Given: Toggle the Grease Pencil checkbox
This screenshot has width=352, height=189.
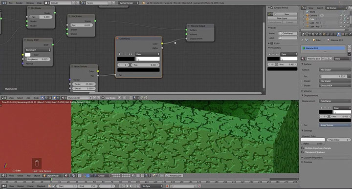Looking at the screenshot, I should (x=272, y=8).
